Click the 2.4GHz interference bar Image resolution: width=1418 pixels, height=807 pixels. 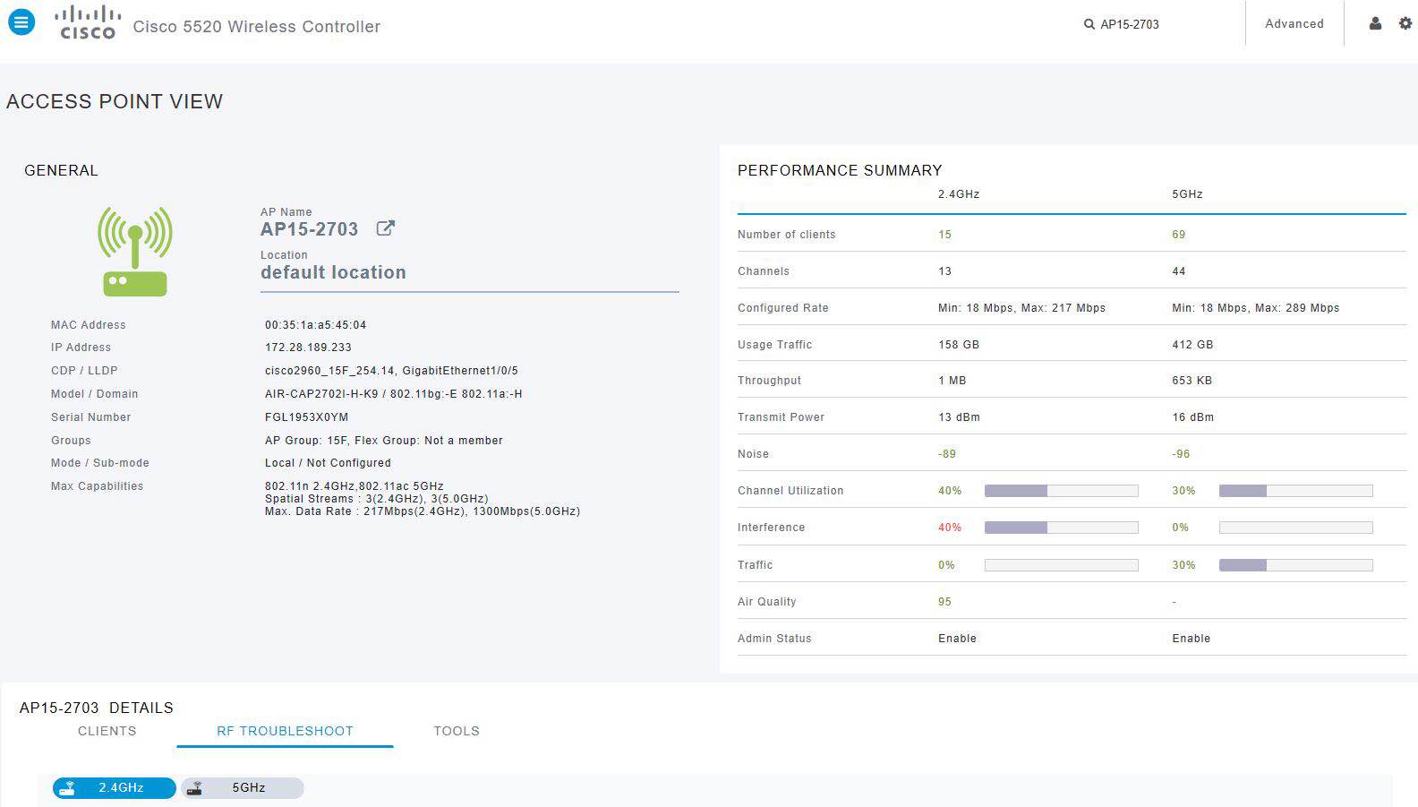1061,528
